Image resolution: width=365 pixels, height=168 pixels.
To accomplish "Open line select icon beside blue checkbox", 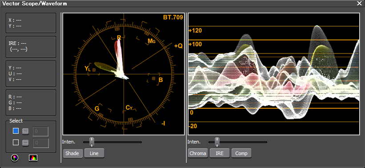I will click(x=25, y=131).
